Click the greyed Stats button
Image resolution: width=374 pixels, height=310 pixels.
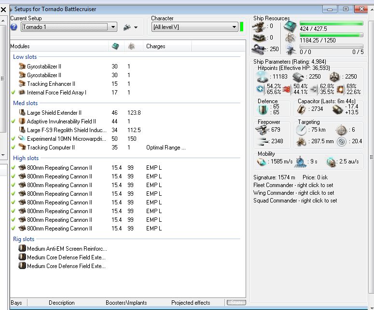tap(236, 302)
